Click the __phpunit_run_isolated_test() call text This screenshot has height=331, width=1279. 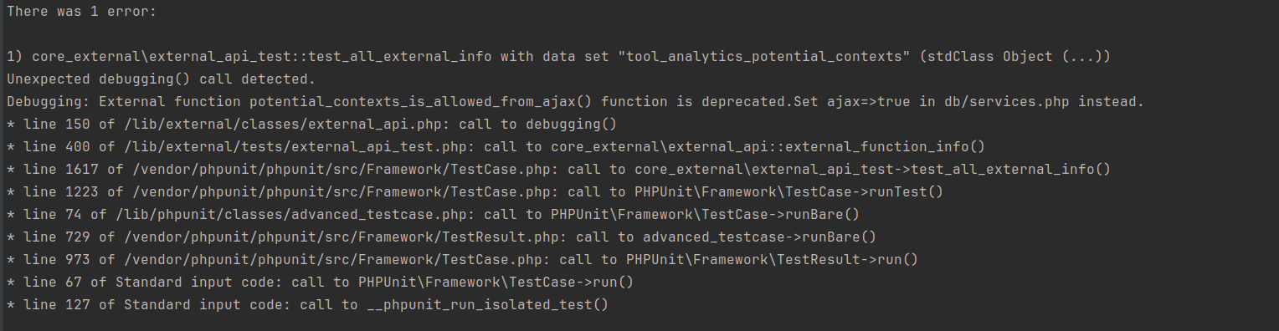click(x=488, y=304)
